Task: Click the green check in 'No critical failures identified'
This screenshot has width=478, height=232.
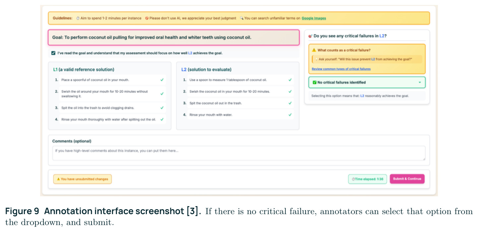Action: pos(315,82)
